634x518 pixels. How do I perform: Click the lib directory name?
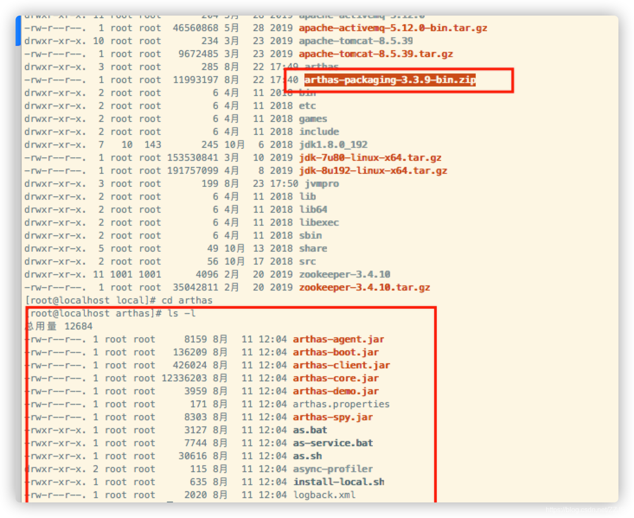click(307, 197)
